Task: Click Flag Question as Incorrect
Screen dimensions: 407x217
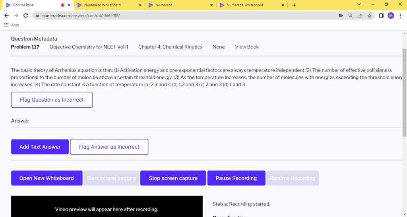Action: click(52, 100)
